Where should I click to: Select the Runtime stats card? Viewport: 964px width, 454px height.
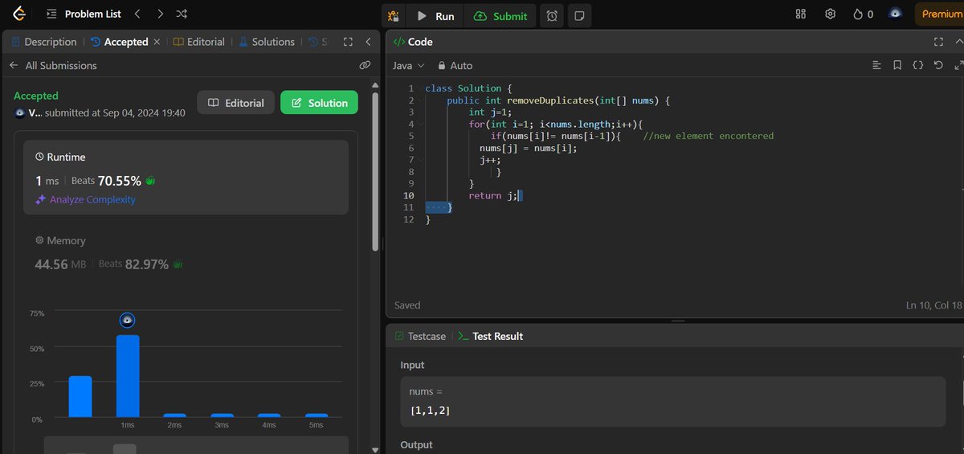tap(186, 178)
